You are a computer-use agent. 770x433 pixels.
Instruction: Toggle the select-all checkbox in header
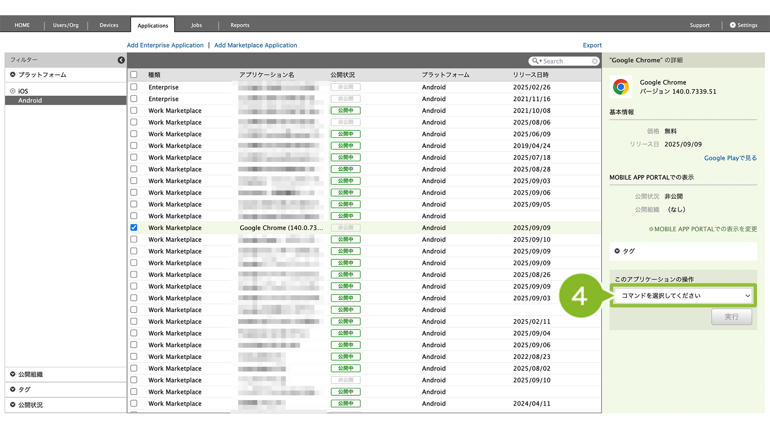(134, 75)
